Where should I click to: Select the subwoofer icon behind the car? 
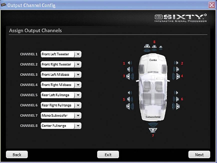153,129
